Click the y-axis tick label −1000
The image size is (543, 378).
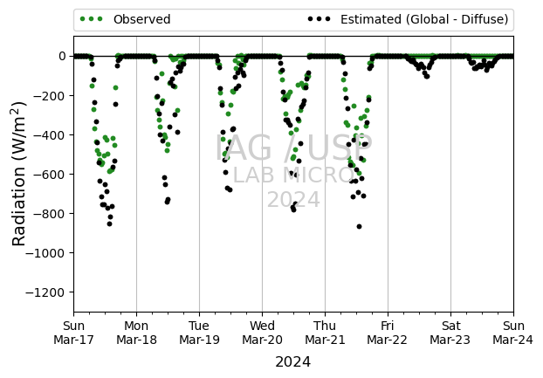[45, 253]
